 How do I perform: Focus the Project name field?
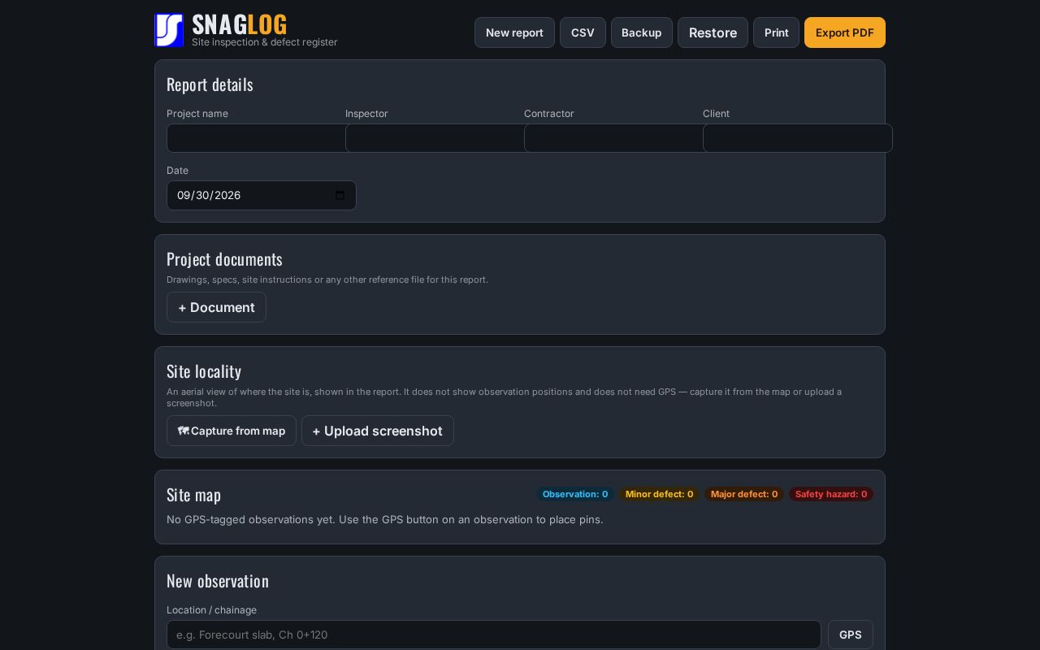pos(256,138)
